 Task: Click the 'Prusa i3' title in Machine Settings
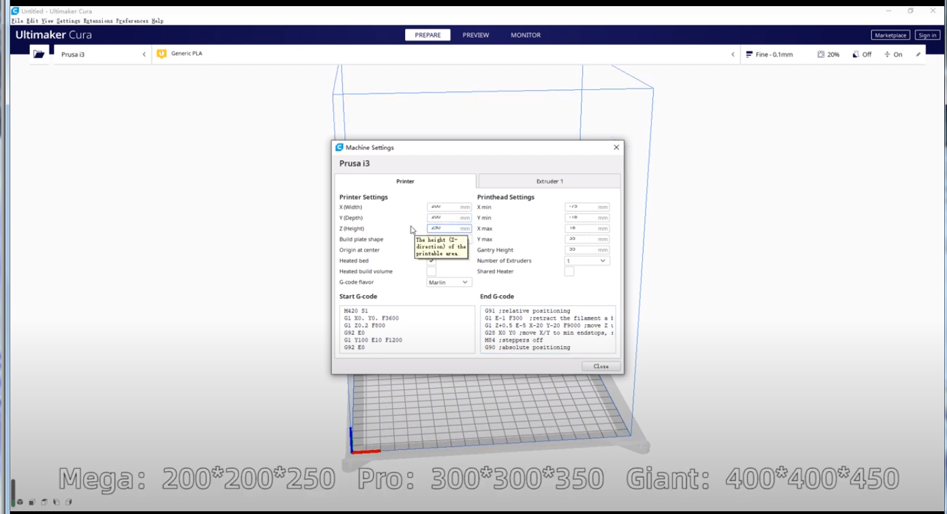coord(355,164)
